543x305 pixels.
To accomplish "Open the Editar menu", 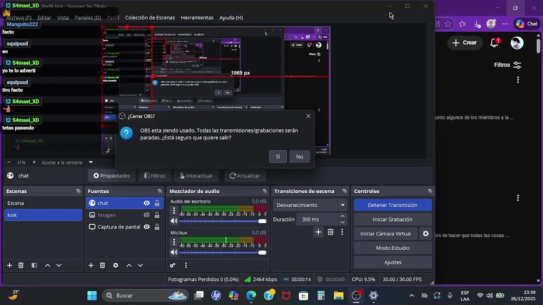I will [44, 18].
